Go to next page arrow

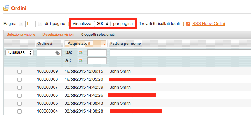point(40,24)
